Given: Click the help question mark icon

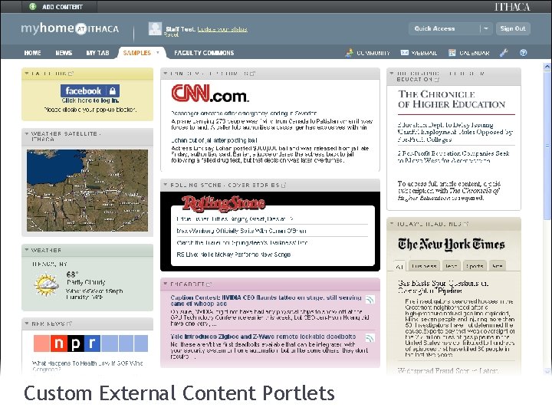Looking at the screenshot, I should click(x=523, y=53).
